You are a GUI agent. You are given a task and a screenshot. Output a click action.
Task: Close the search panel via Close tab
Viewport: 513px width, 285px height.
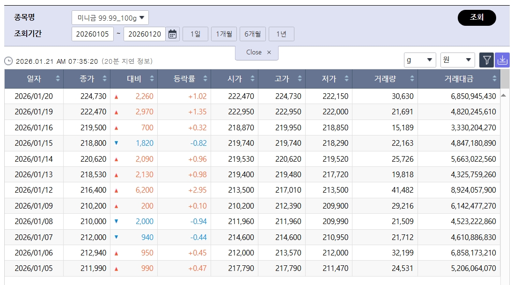click(x=257, y=52)
